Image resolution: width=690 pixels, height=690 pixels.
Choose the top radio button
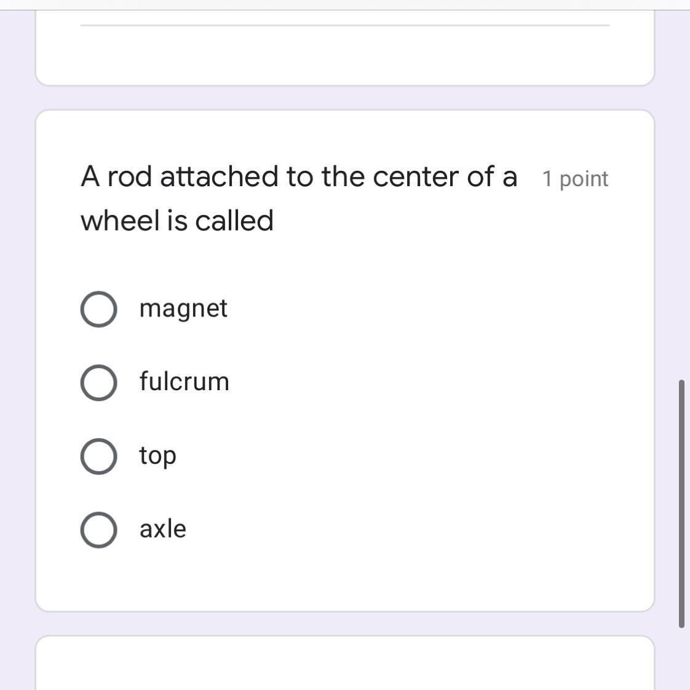[98, 457]
